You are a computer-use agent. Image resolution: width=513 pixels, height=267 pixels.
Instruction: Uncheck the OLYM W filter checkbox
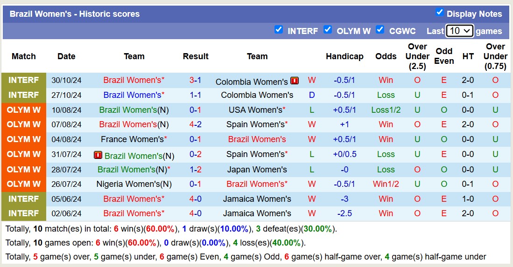coord(328,29)
